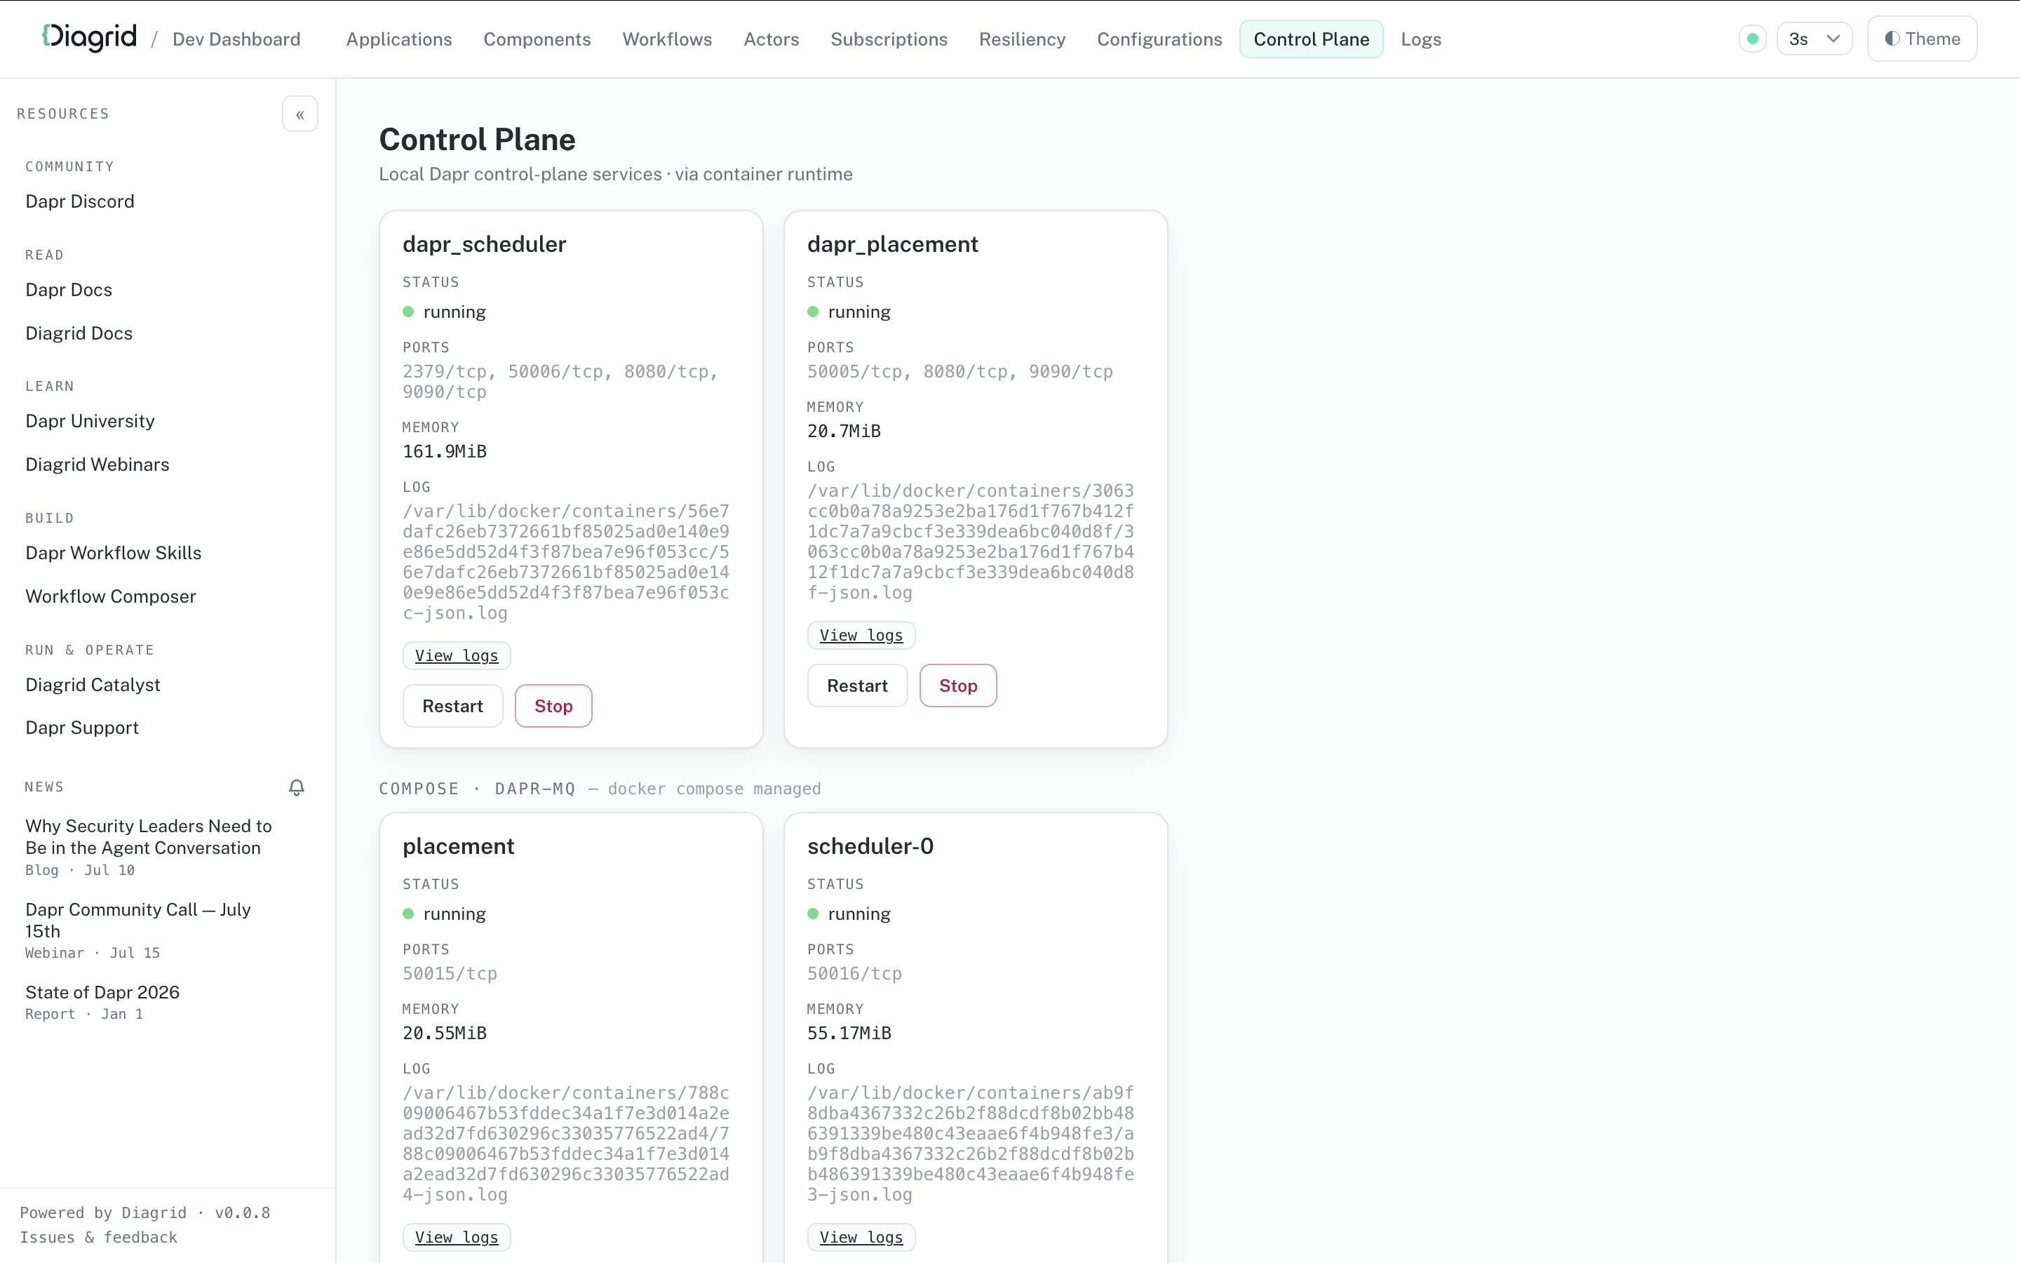Click the News notification bell icon

tap(296, 788)
